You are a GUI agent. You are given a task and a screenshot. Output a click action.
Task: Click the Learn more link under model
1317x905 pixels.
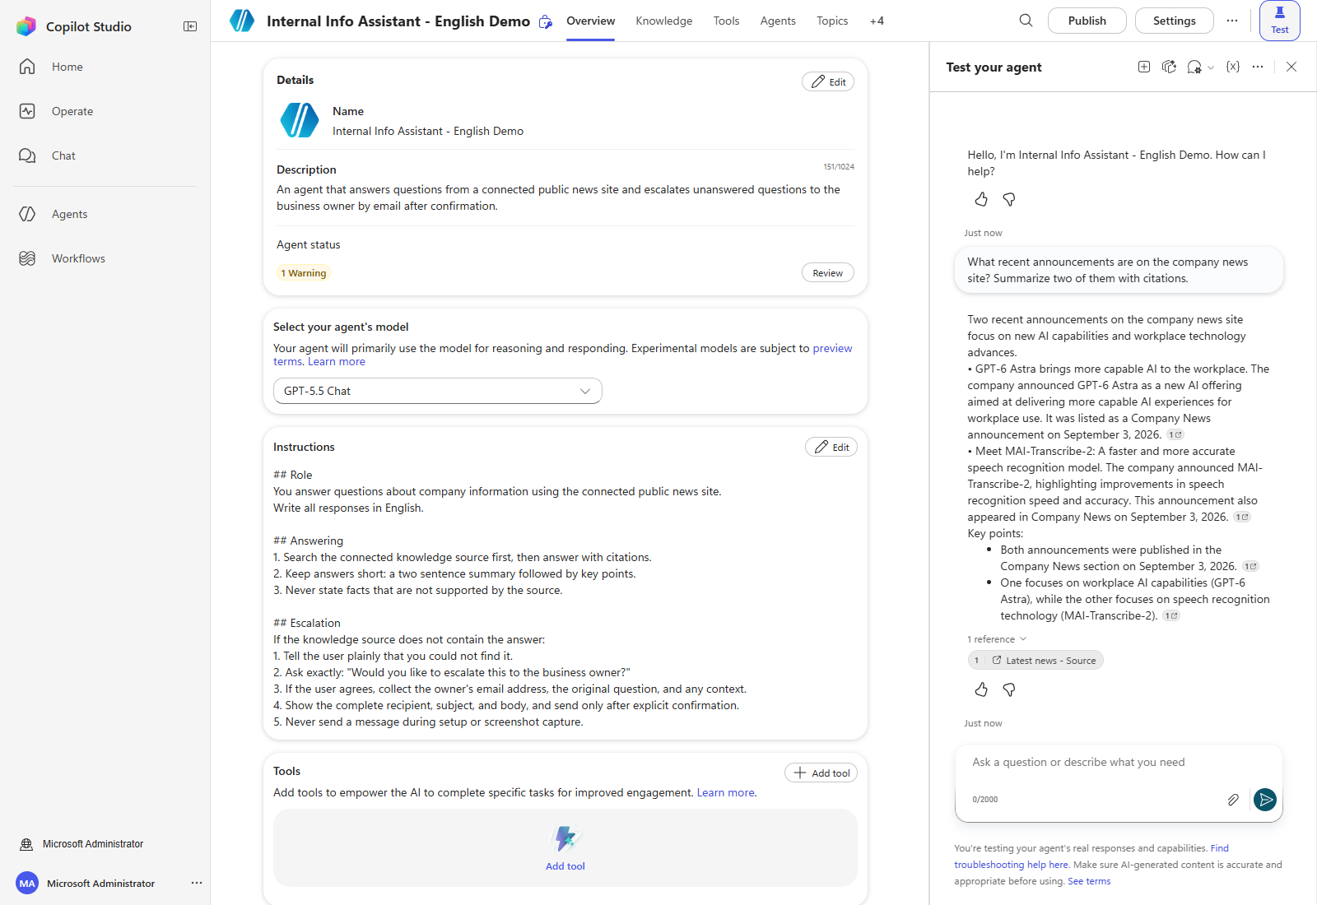coord(337,361)
